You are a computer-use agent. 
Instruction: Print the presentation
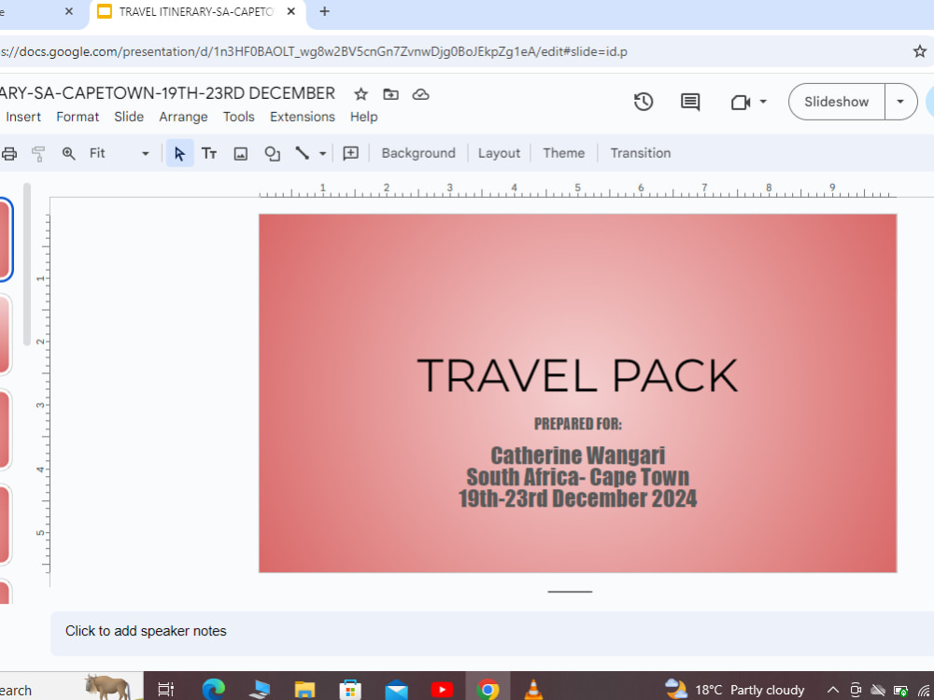click(x=9, y=154)
